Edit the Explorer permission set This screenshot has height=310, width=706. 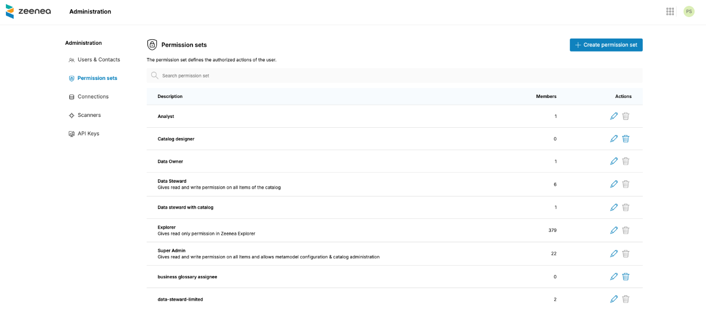(614, 230)
